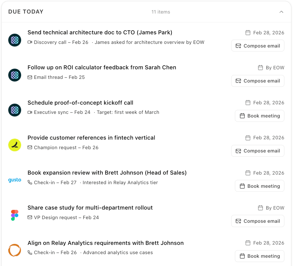The height and width of the screenshot is (266, 293).
Task: Compose email for ROI calculator feedback follow-up
Action: coord(258,81)
